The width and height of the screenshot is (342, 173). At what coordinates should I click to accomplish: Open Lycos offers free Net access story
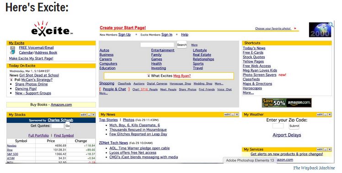[x=133, y=153]
